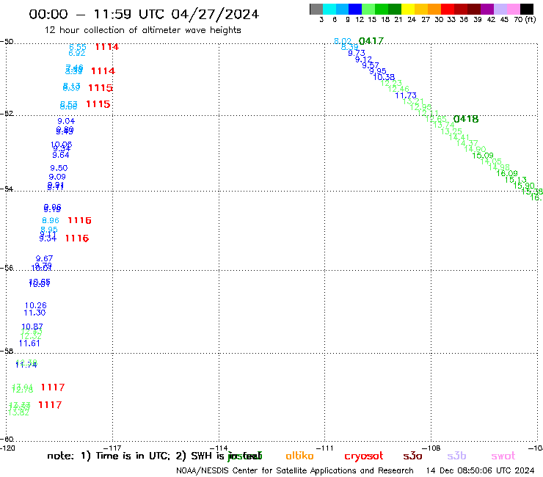Click the lavender 's3b' satellite label
Image resolution: width=543 pixels, height=477 pixels.
pos(456,456)
